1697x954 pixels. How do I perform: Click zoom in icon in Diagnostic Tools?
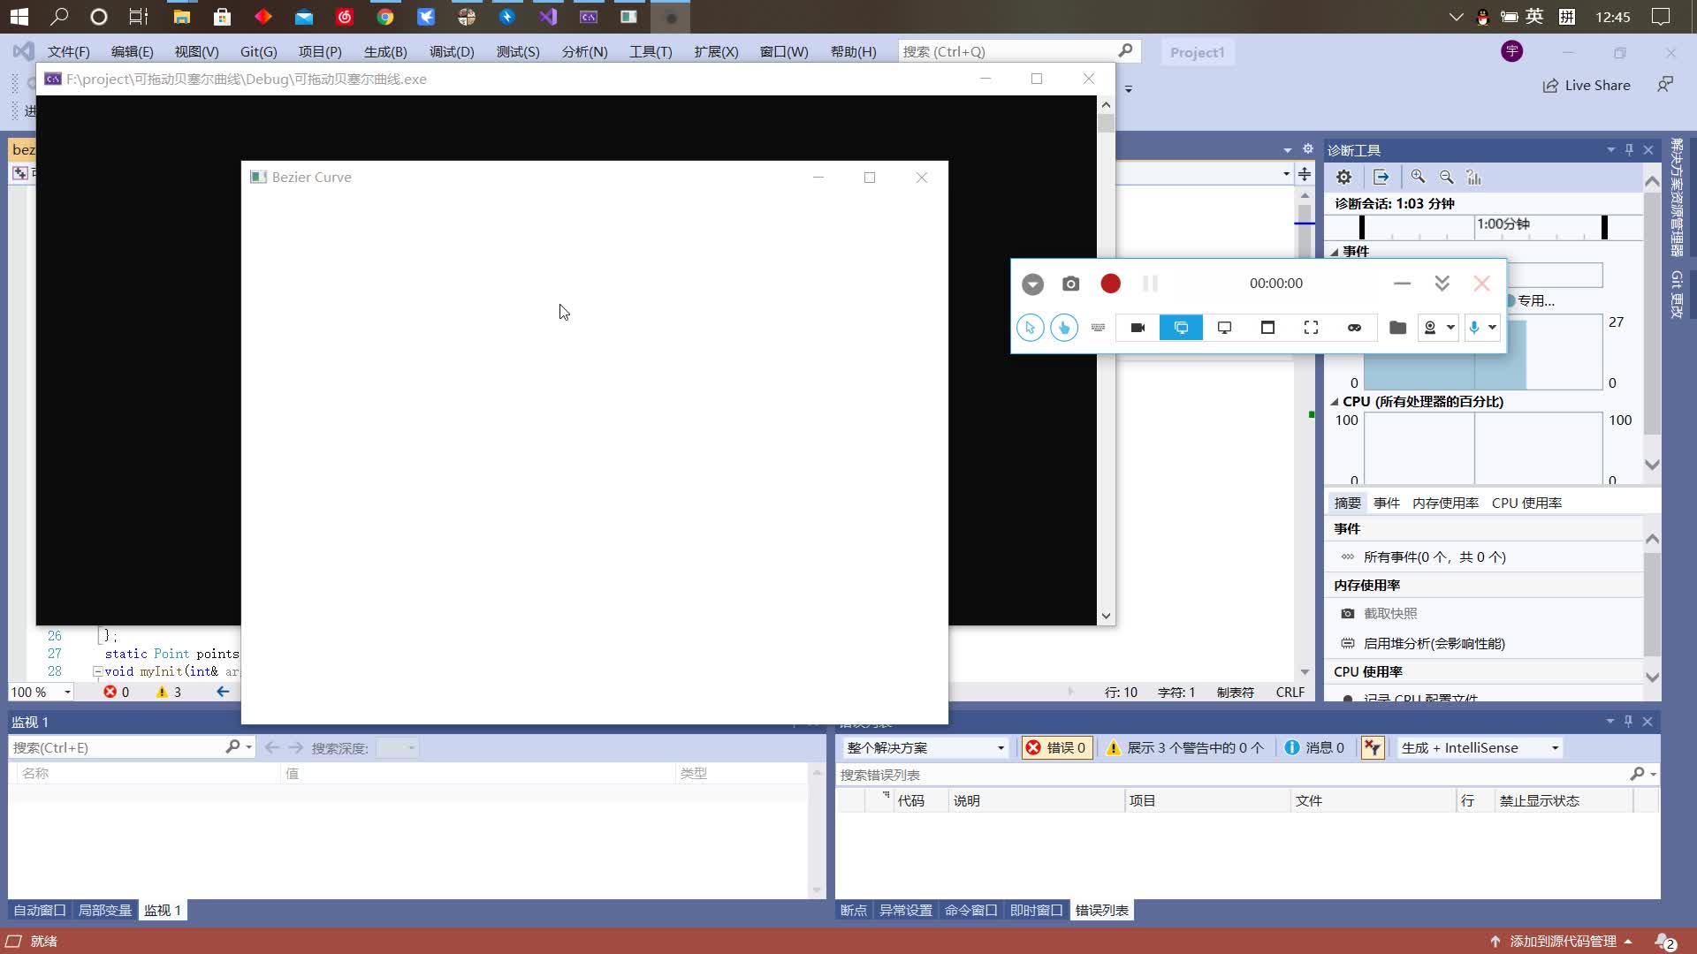[1418, 177]
